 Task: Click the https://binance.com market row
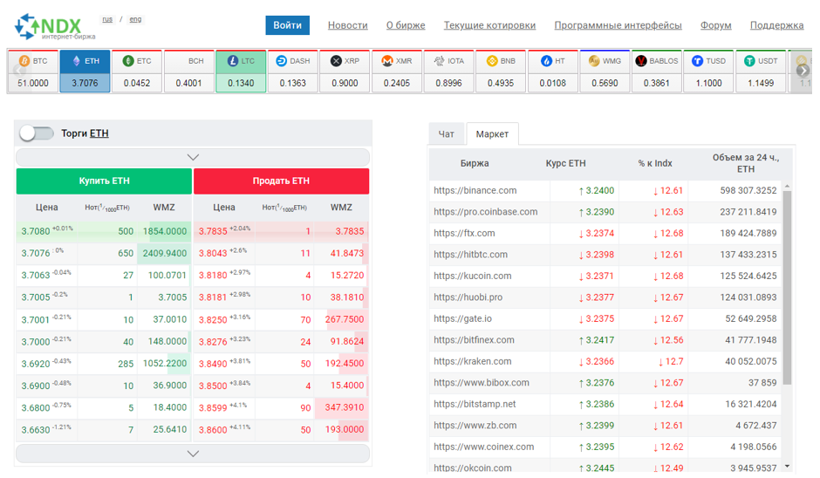pyautogui.click(x=605, y=190)
